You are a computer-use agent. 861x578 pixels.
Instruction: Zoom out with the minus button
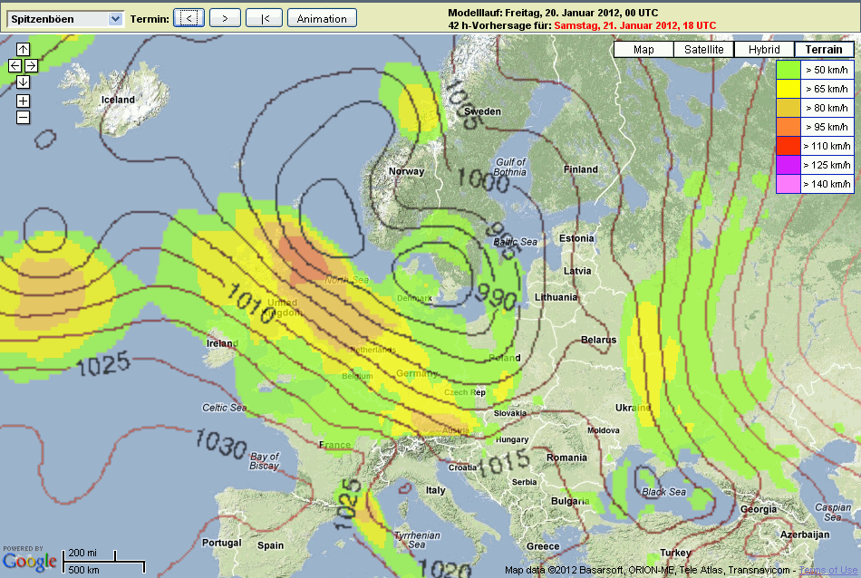point(23,118)
